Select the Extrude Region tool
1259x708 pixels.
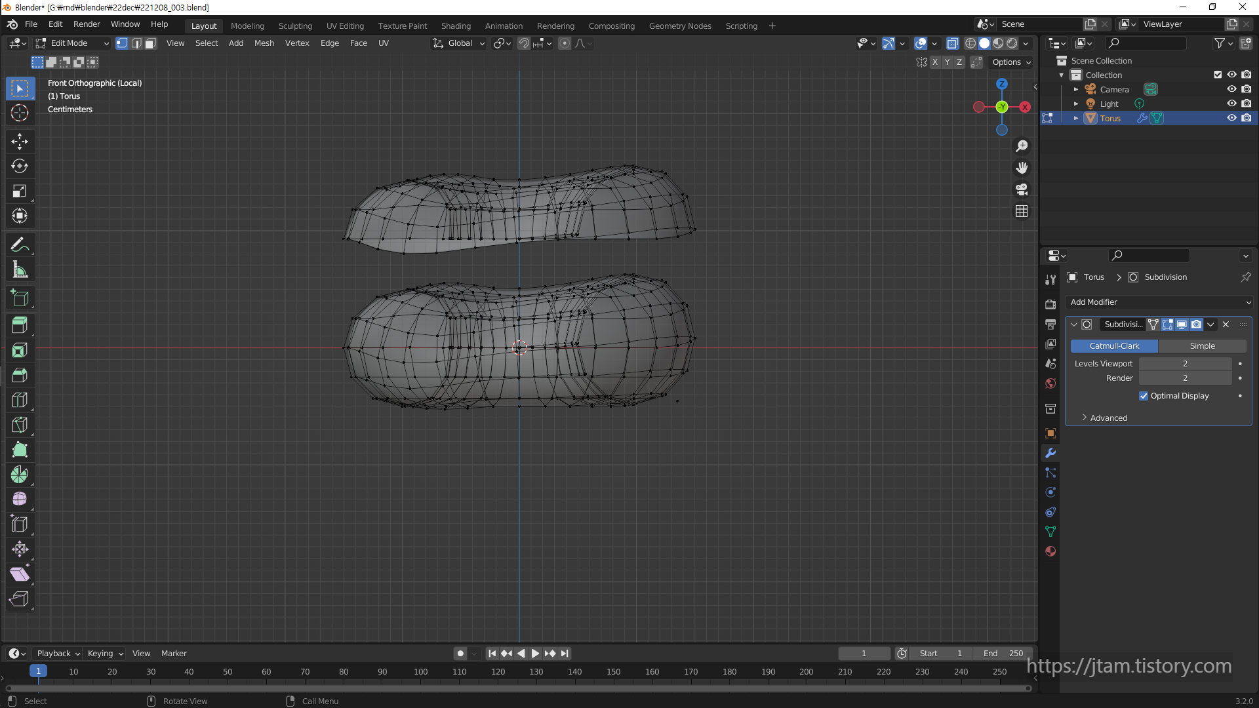click(20, 325)
